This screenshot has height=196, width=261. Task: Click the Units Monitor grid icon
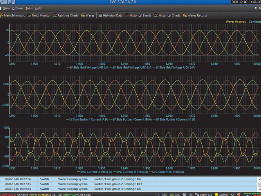pos(29,15)
